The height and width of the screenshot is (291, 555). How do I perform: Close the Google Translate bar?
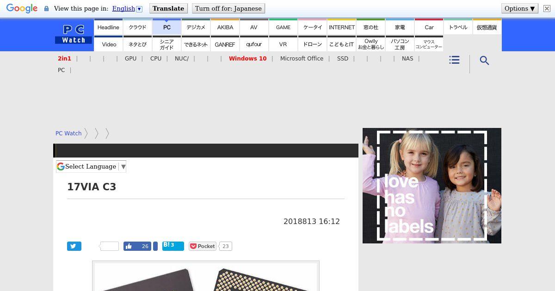pos(547,8)
